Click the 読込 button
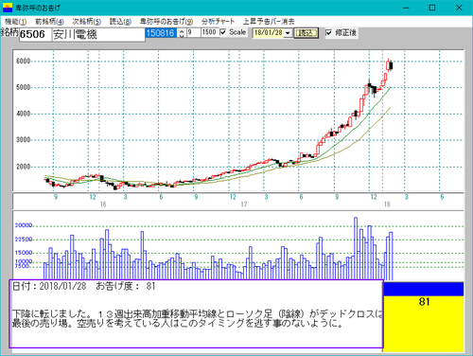 click(306, 33)
